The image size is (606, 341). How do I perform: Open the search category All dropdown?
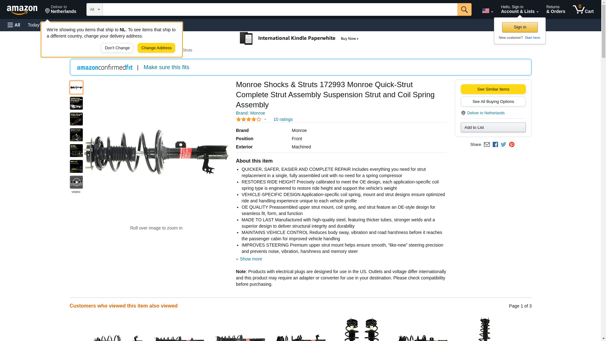click(x=94, y=9)
